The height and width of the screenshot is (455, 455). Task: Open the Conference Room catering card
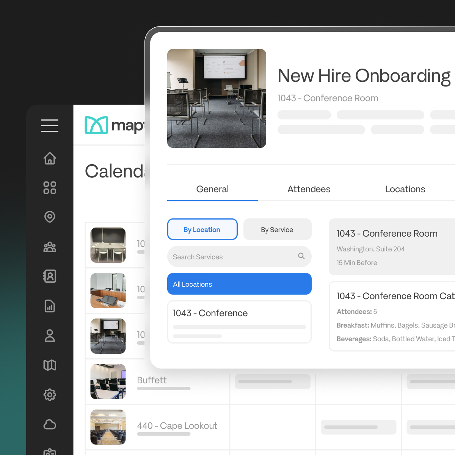click(392, 316)
